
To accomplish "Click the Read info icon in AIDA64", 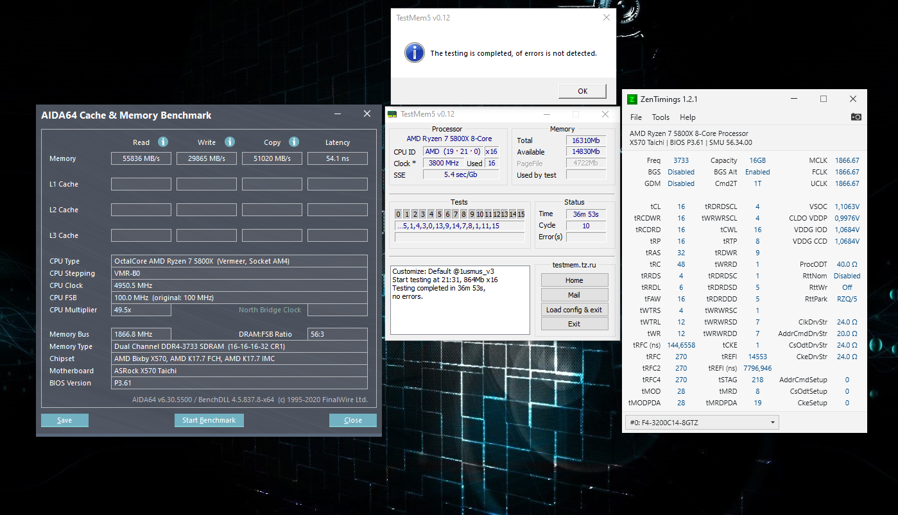I will [163, 142].
